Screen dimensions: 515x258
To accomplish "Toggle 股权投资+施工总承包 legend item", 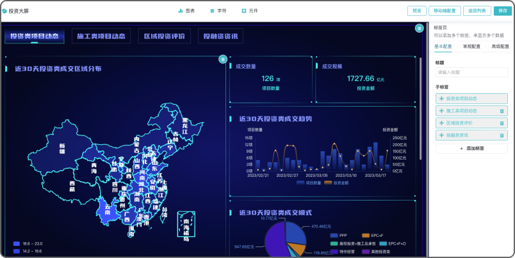I will coord(353,243).
